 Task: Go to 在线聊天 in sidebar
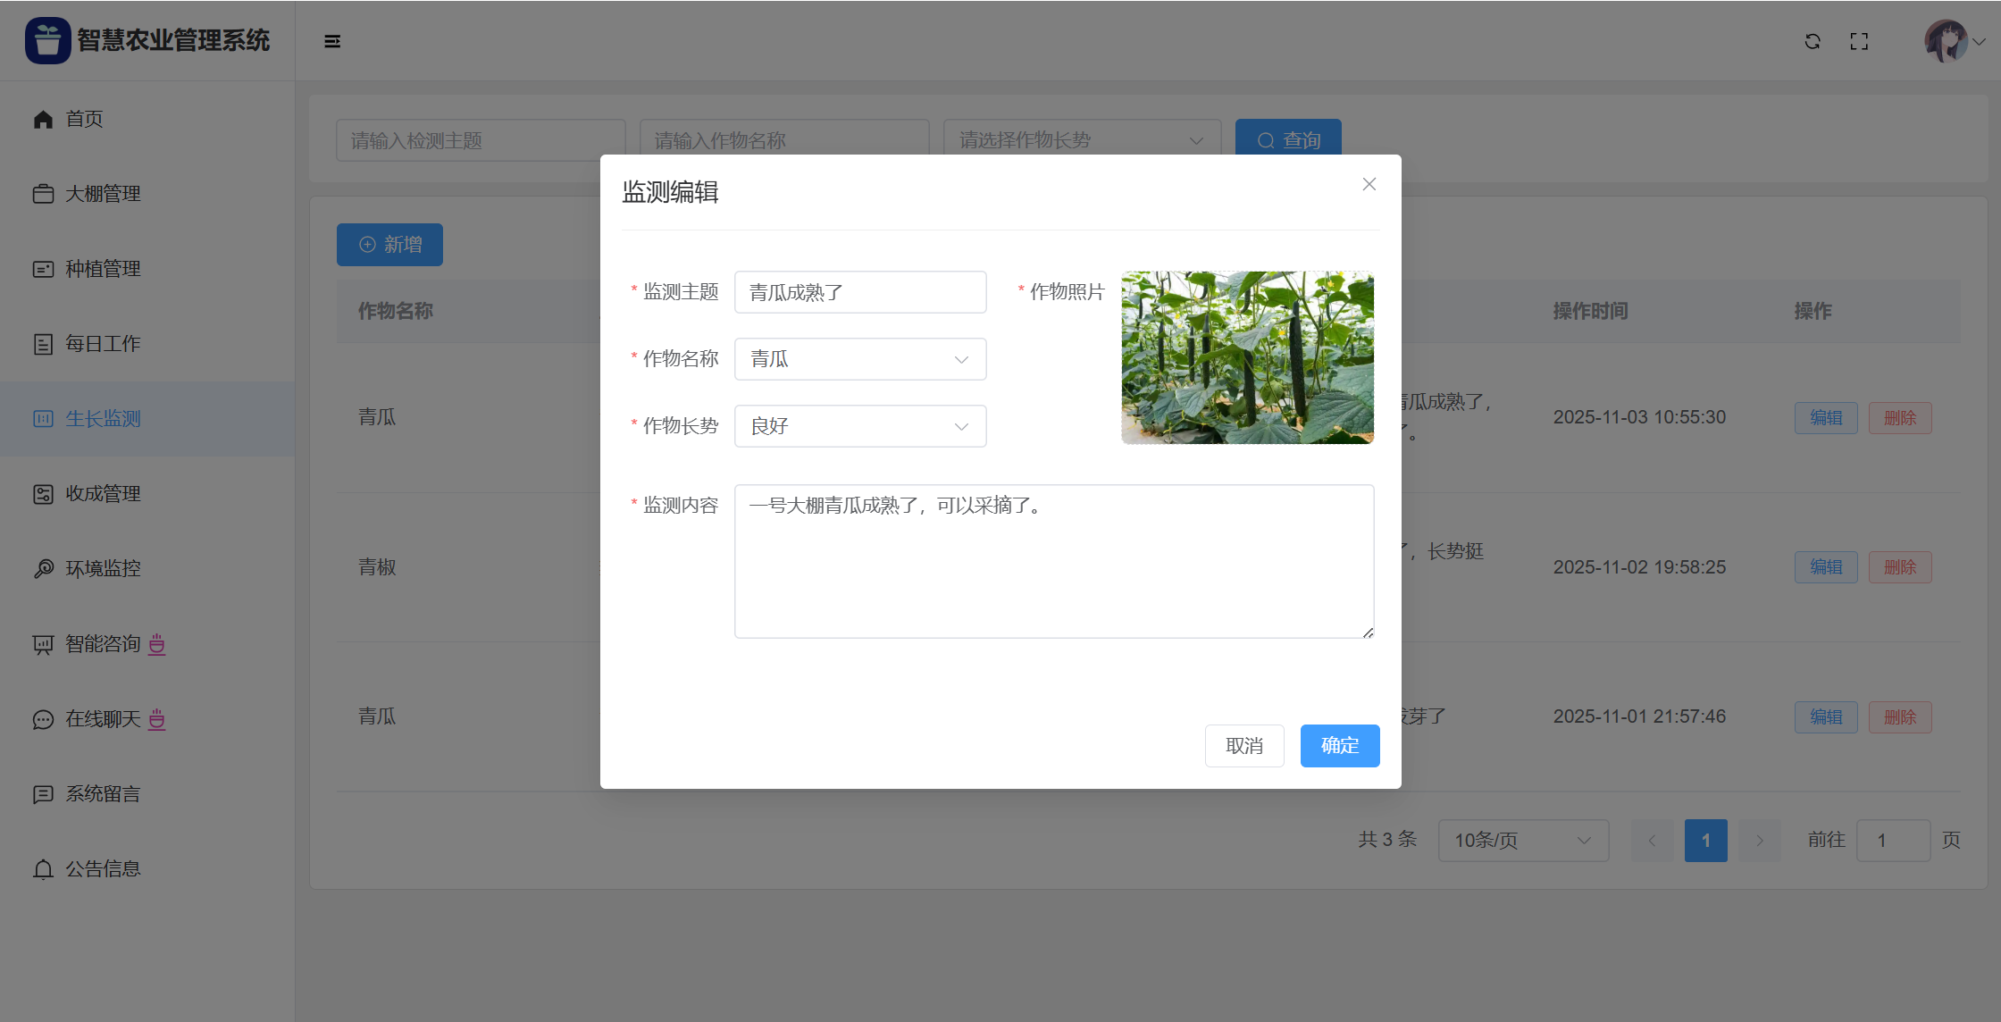click(103, 719)
